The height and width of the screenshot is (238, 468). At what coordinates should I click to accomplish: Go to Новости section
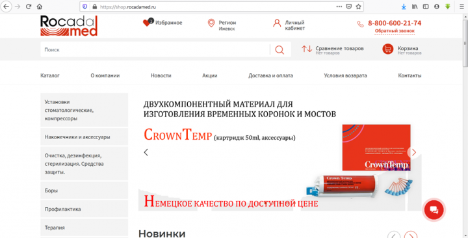(161, 75)
